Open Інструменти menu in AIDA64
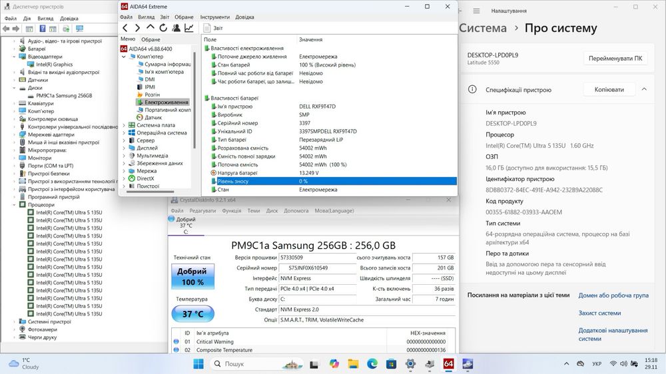Screen dimensions: 666x374 215,17
